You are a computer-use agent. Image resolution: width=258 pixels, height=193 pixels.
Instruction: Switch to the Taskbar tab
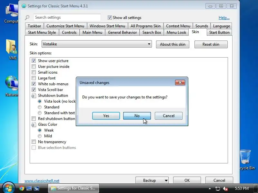(x=35, y=26)
